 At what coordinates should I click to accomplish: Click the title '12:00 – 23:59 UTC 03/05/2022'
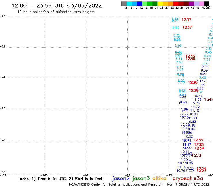57,5
